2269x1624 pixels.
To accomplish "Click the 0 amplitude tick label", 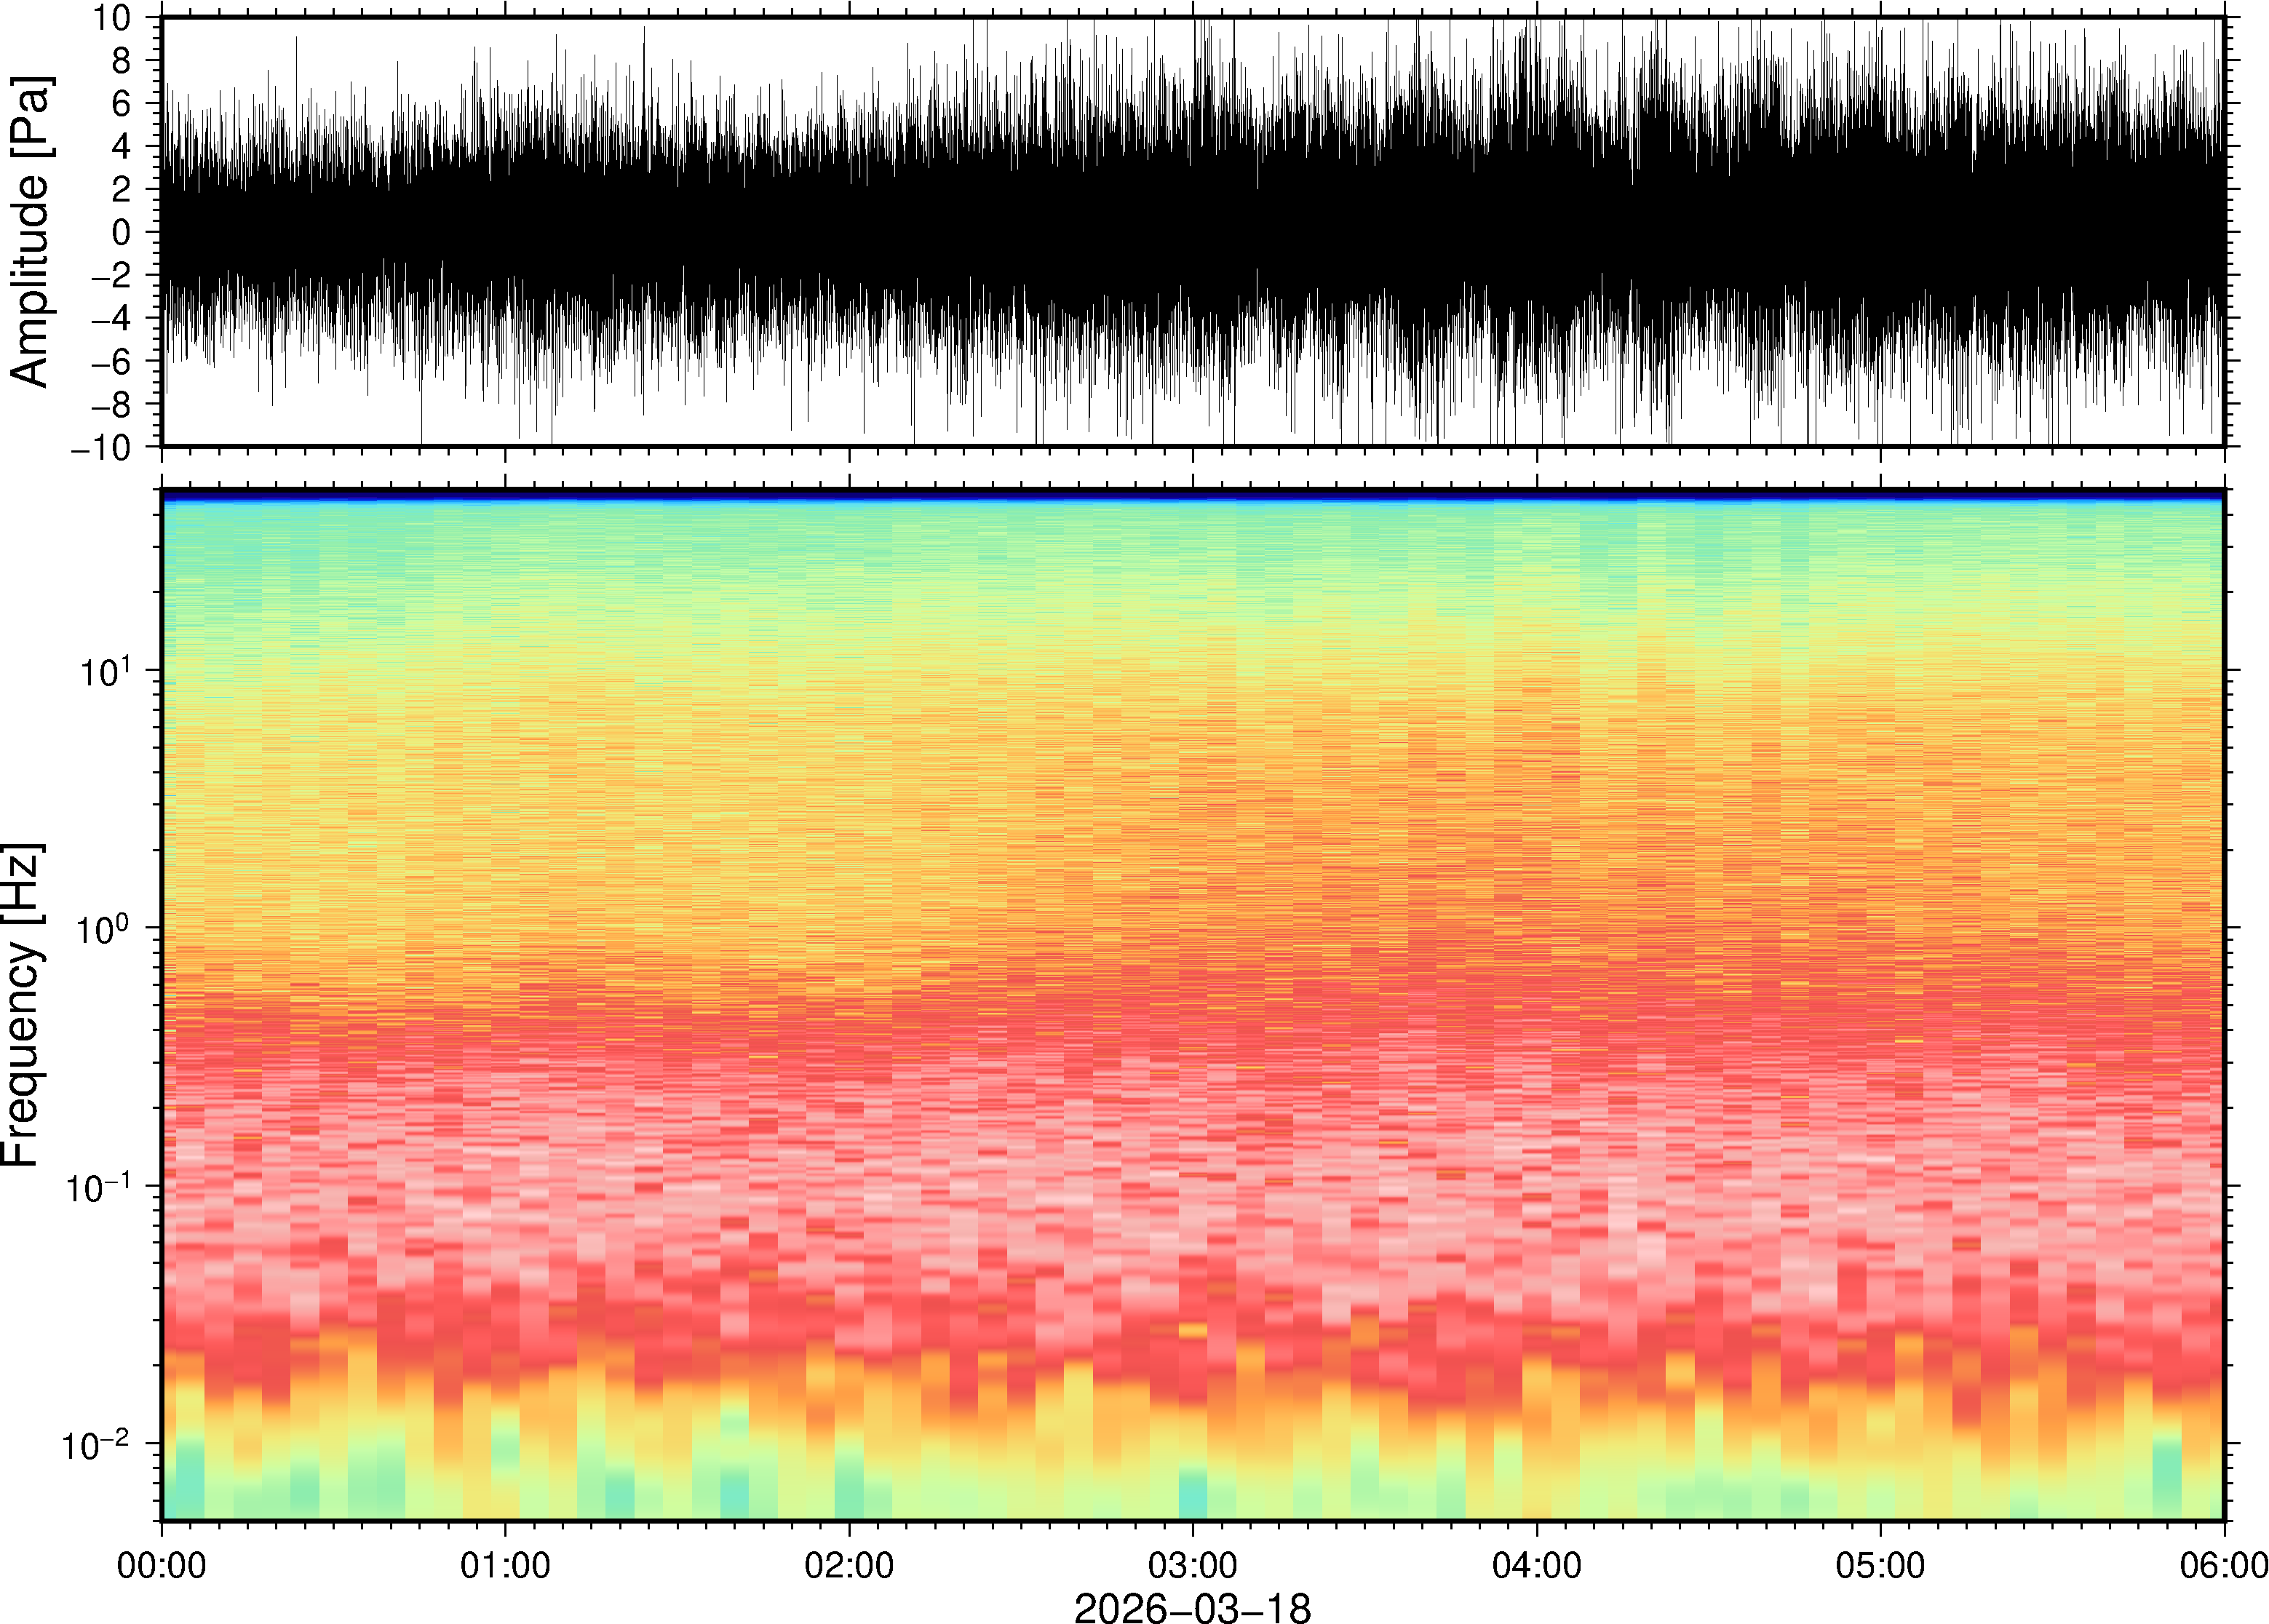I will (122, 232).
